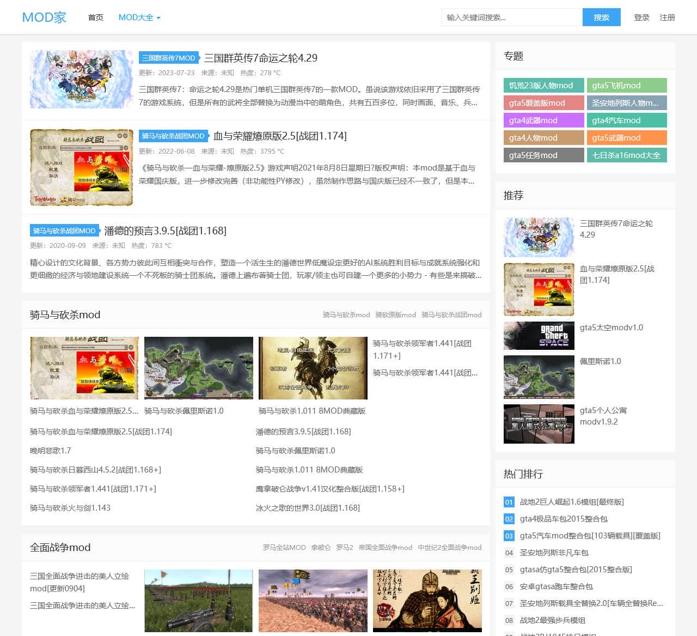Switch to 拿破仑 section tab
The height and width of the screenshot is (636, 697).
click(321, 548)
